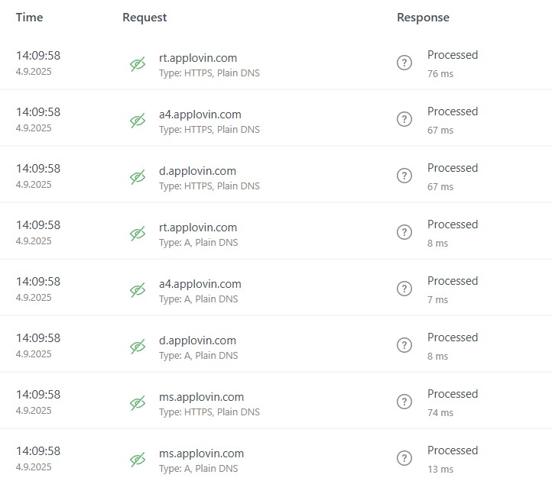Click crossed-eye icon on ms.applovin.com type A row
552x481 pixels.
click(138, 459)
